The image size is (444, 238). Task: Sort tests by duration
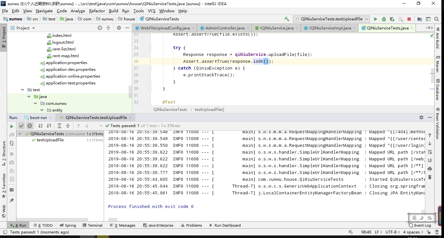[x=49, y=126]
